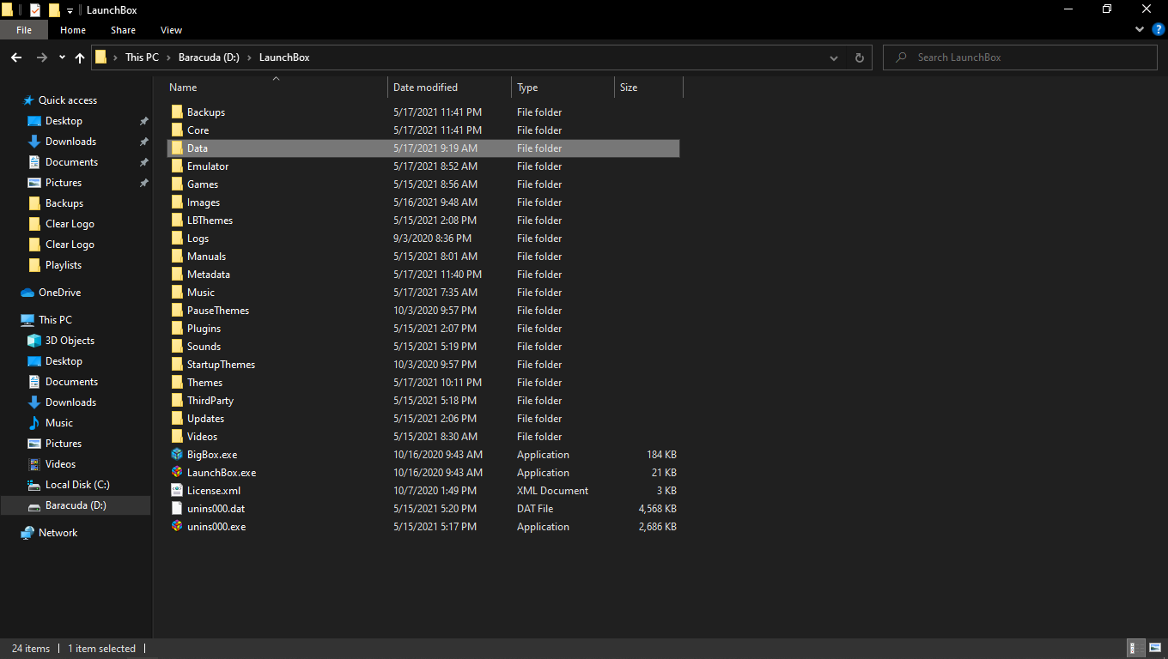Click the Search LaunchBox field

[x=1020, y=57]
